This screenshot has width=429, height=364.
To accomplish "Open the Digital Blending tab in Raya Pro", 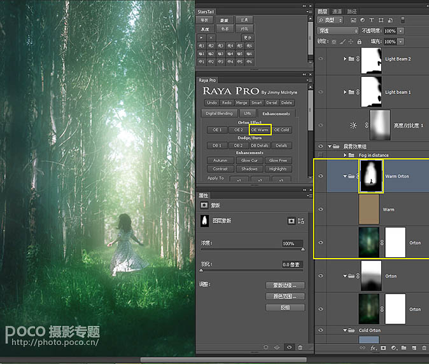I will point(219,113).
